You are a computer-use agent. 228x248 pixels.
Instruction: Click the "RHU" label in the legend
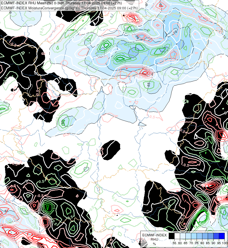154,239
